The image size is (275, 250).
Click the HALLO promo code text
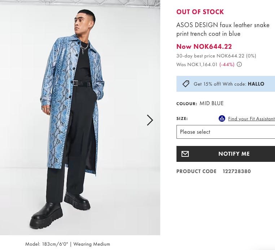(256, 84)
